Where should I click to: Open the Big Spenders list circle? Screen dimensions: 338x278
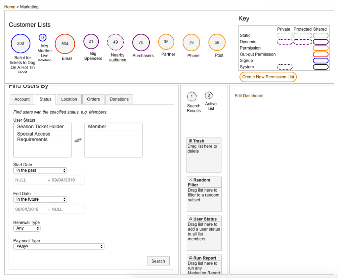(91, 41)
